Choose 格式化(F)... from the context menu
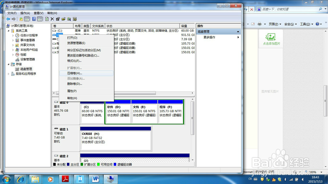The height and width of the screenshot is (184, 328). [86, 61]
